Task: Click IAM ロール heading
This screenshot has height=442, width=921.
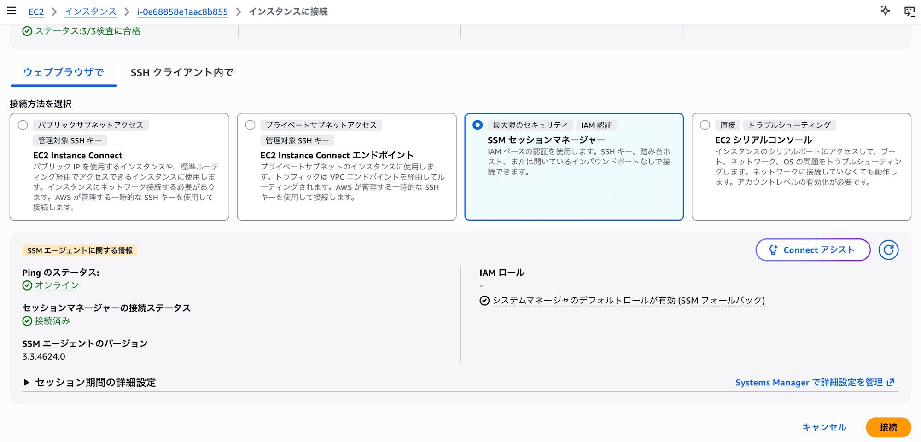Action: (502, 273)
